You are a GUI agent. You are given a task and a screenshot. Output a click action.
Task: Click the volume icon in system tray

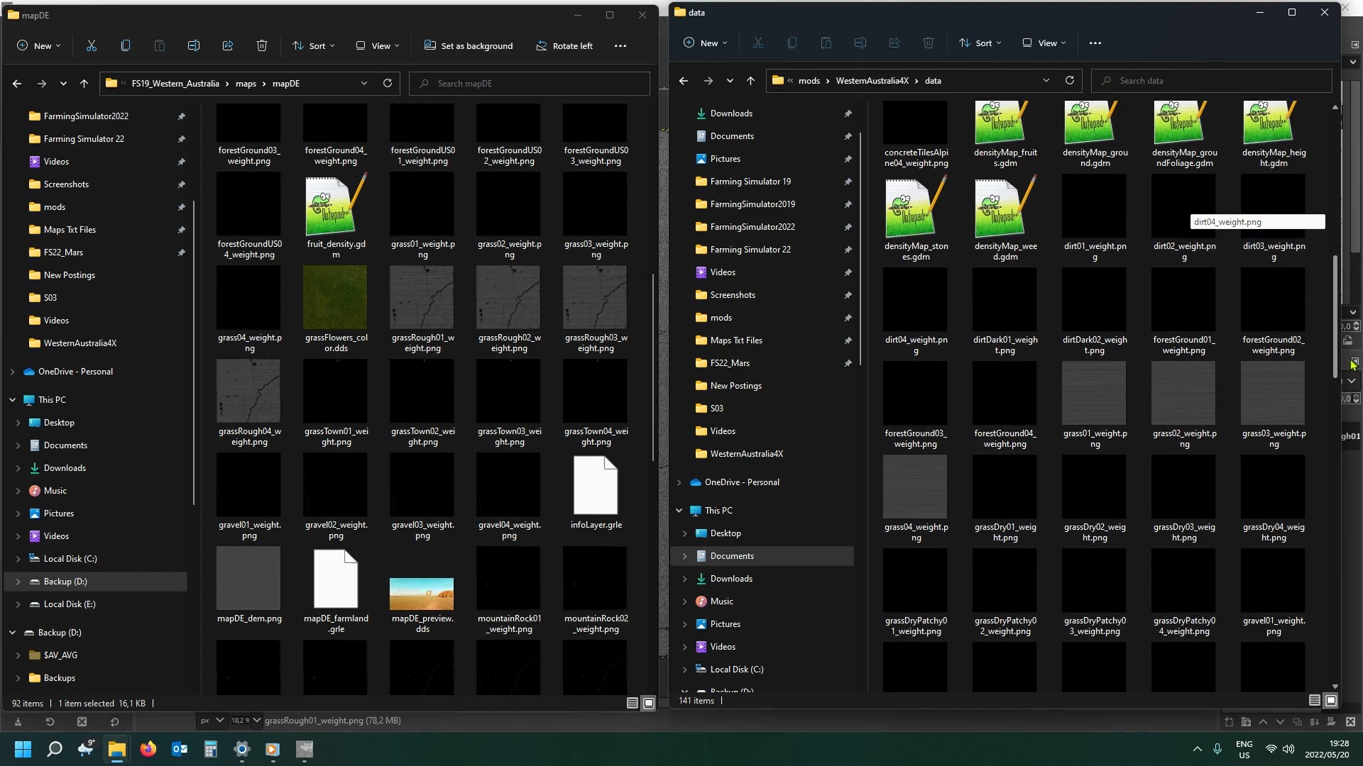point(1288,749)
